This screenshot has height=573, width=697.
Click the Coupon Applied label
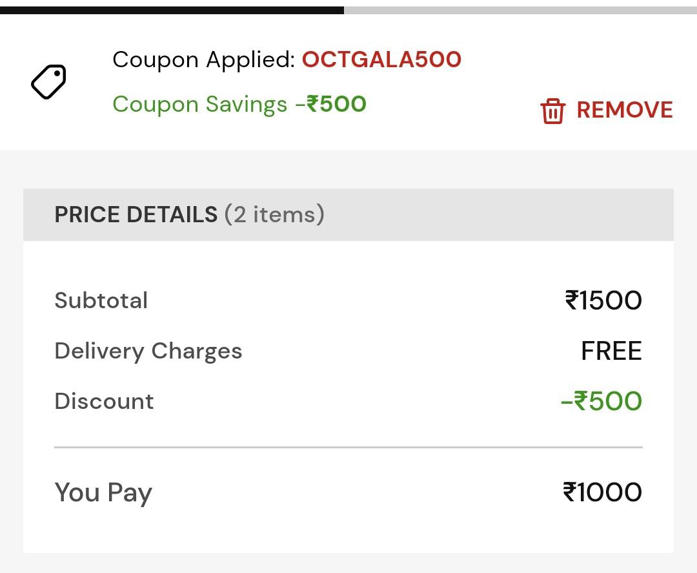203,59
